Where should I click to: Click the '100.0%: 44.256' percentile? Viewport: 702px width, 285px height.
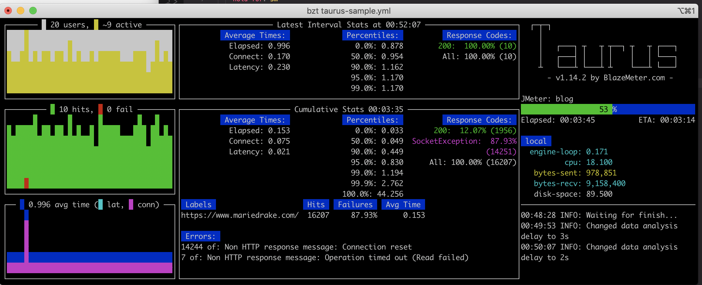click(x=373, y=194)
